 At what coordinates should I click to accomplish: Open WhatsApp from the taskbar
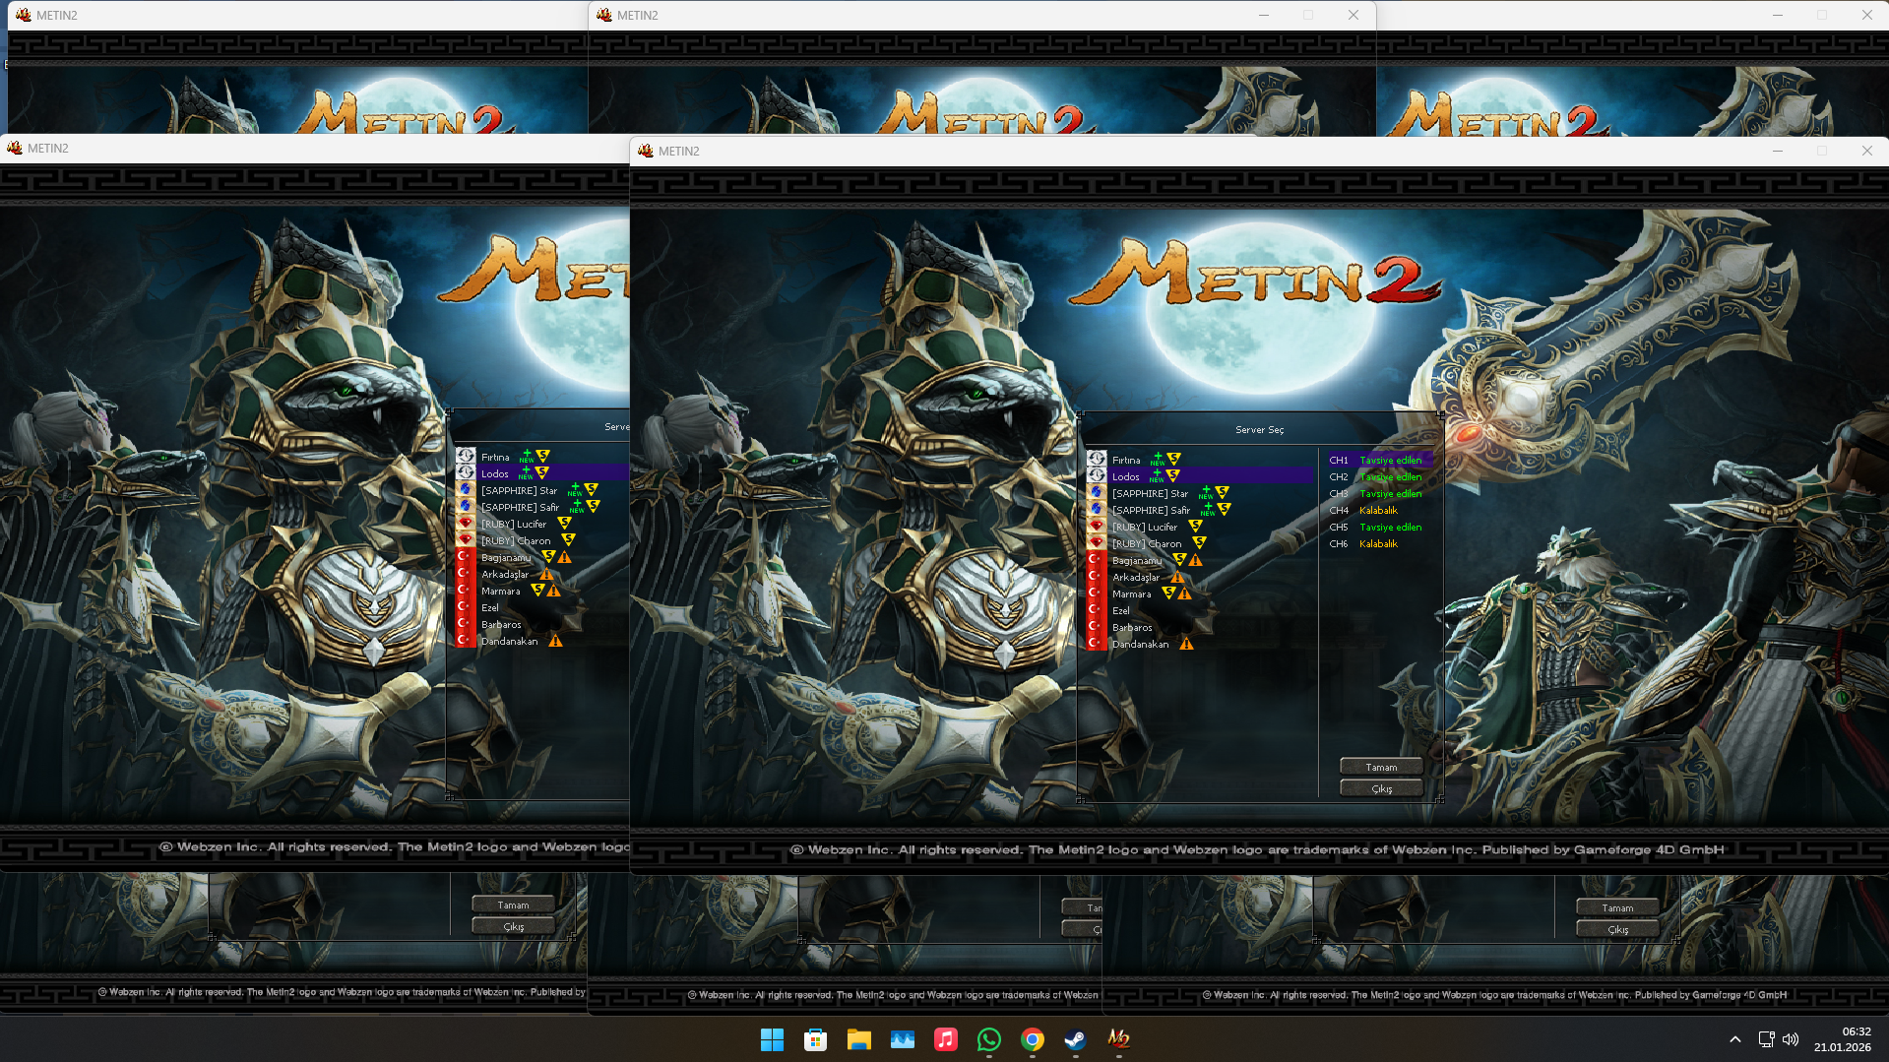click(x=988, y=1039)
